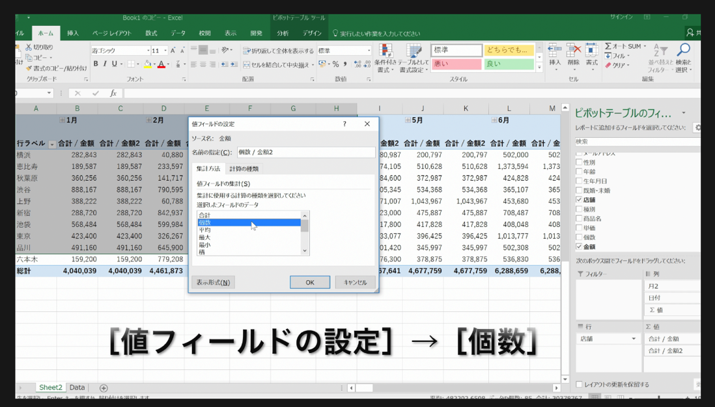Viewport: 715px width, 407px height.
Task: Open the font name dropdown (游ゴシック)
Action: coord(148,51)
